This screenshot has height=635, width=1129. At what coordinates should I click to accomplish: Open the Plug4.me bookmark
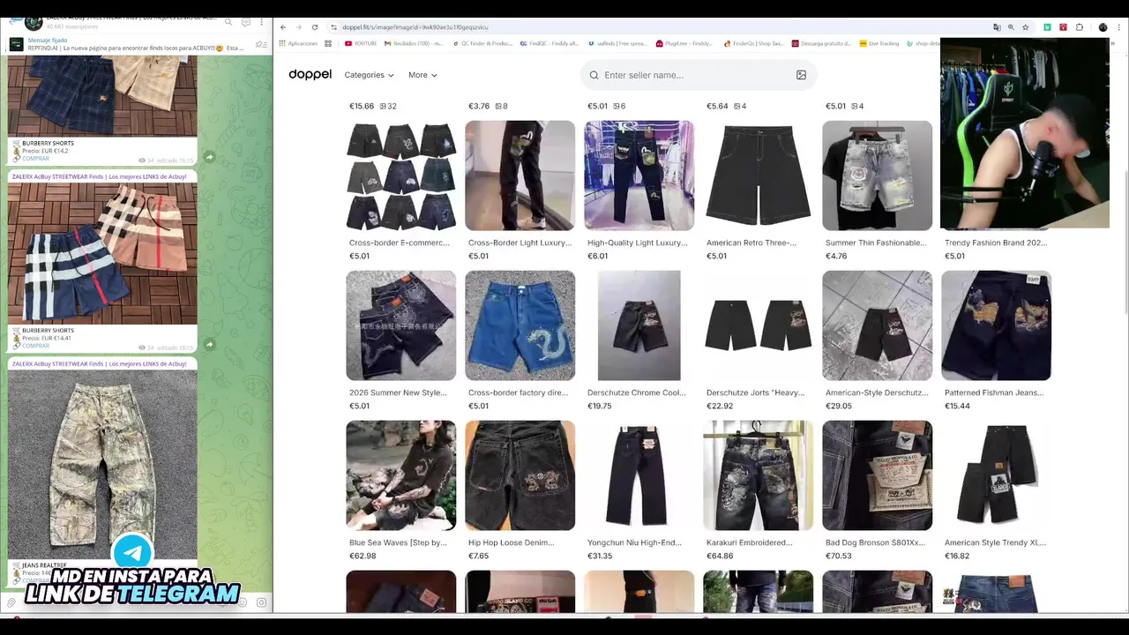[x=685, y=43]
